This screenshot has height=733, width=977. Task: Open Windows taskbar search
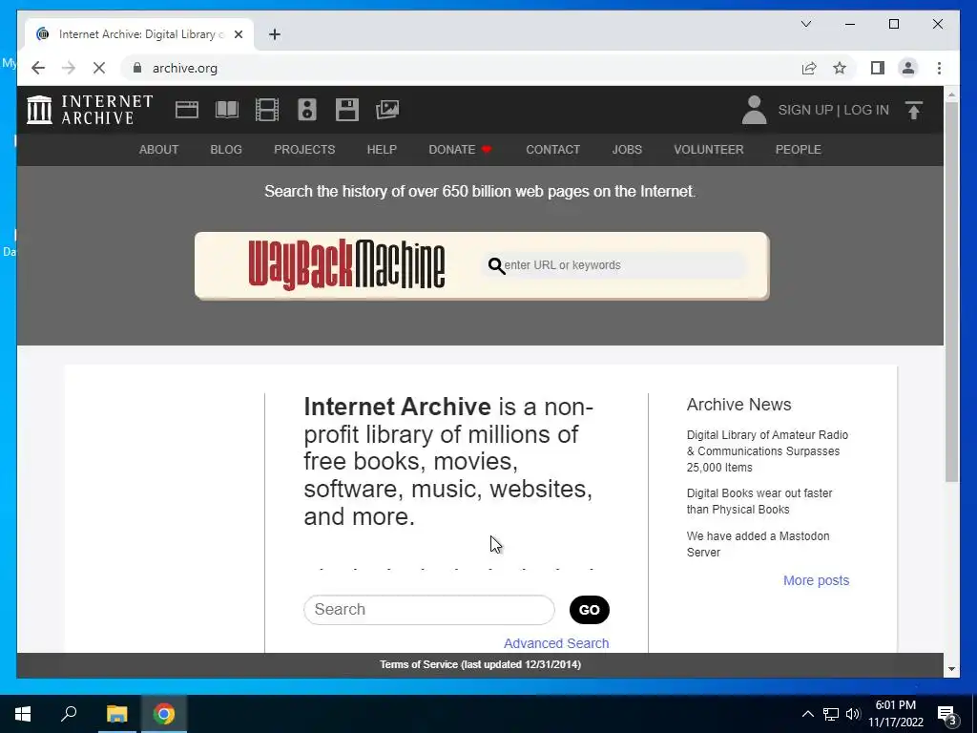point(69,714)
